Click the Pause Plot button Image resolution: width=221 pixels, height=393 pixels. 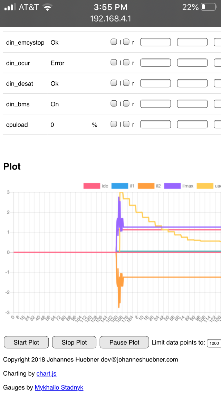point(124,342)
